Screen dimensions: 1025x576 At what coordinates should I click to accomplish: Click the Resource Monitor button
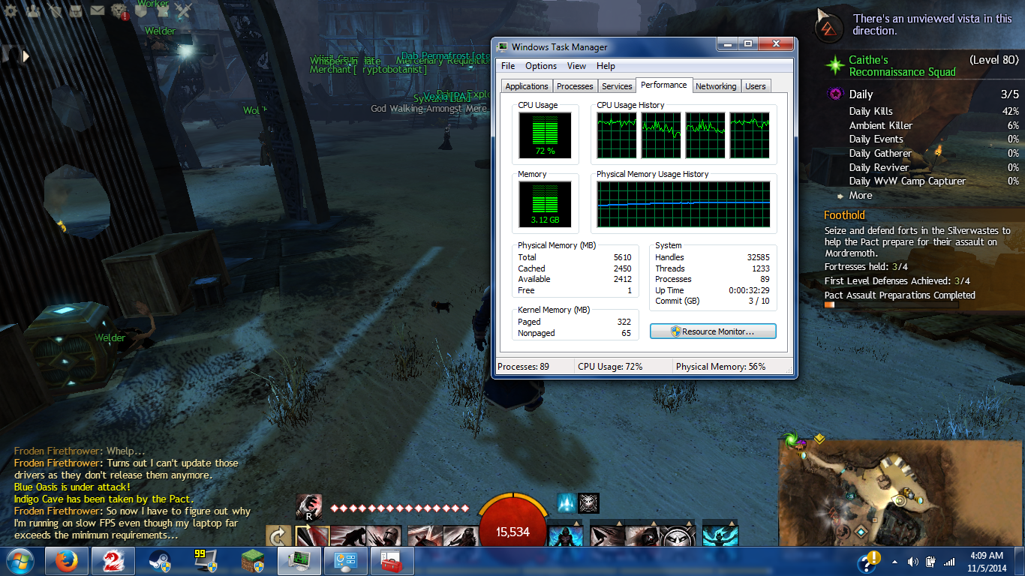713,331
